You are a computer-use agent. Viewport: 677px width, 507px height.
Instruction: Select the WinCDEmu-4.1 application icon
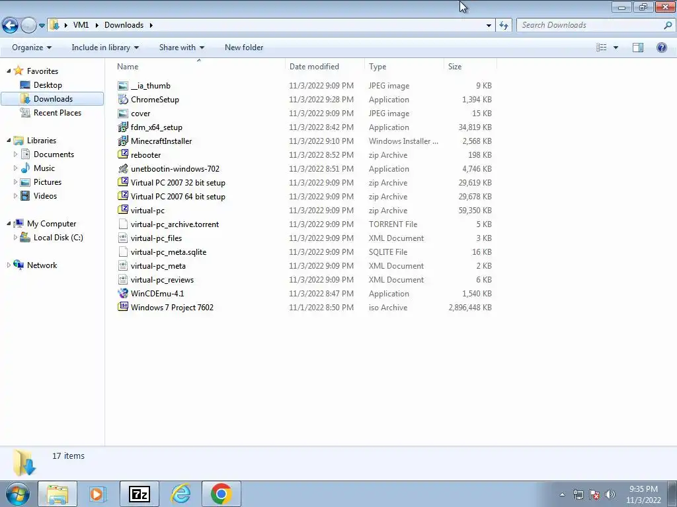[123, 293]
